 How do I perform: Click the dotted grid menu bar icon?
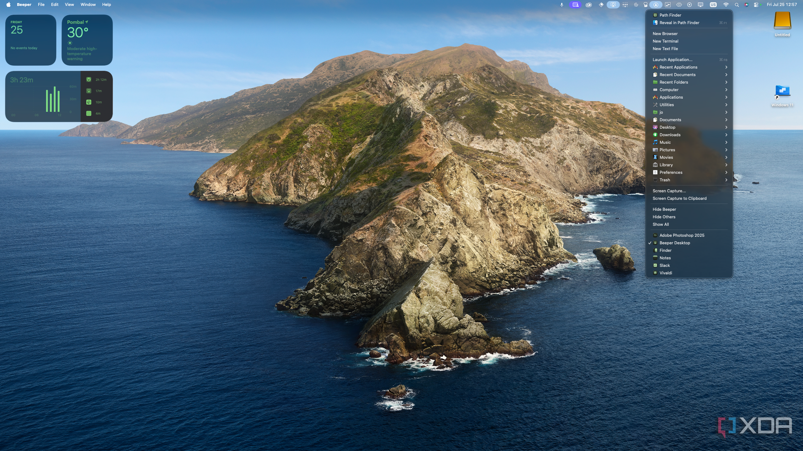pyautogui.click(x=625, y=5)
